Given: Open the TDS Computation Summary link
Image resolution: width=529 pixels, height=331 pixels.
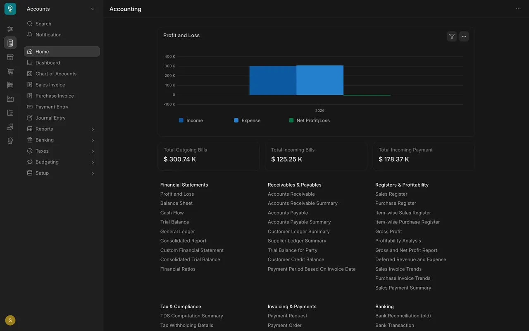Looking at the screenshot, I should click(192, 316).
